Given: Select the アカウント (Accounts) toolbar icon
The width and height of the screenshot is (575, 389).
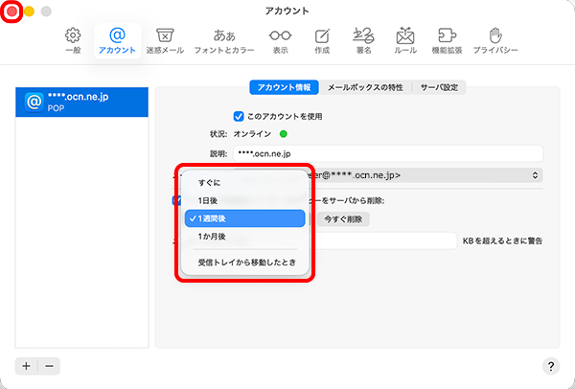Looking at the screenshot, I should coord(118,40).
